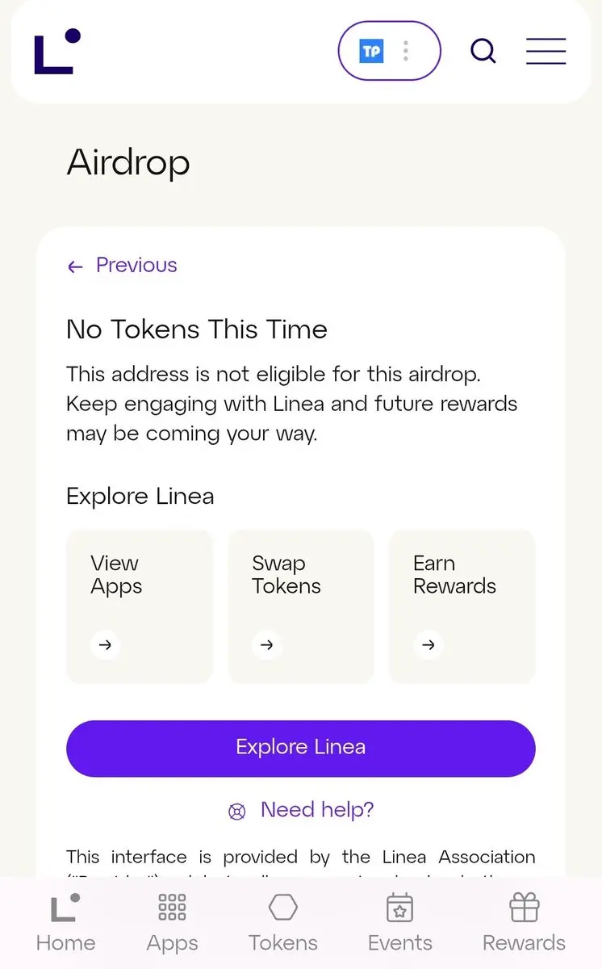Screen dimensions: 602x969
Task: Open the Linea logo in header
Action: click(57, 52)
